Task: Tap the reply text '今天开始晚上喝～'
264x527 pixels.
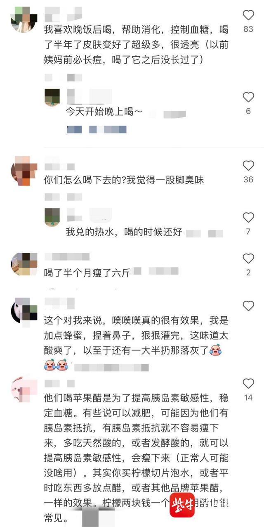Action: point(104,111)
